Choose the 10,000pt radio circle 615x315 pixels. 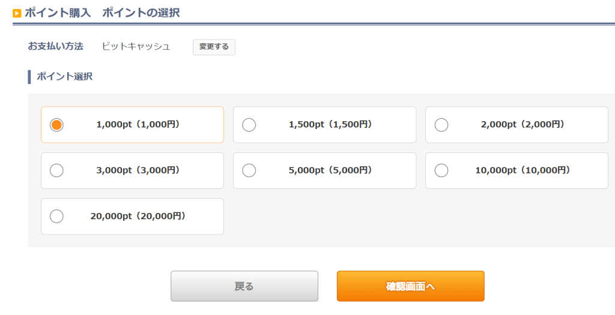(441, 170)
